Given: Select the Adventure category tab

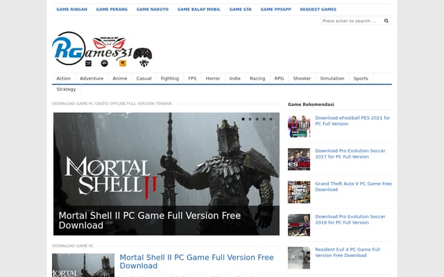Looking at the screenshot, I should point(92,78).
